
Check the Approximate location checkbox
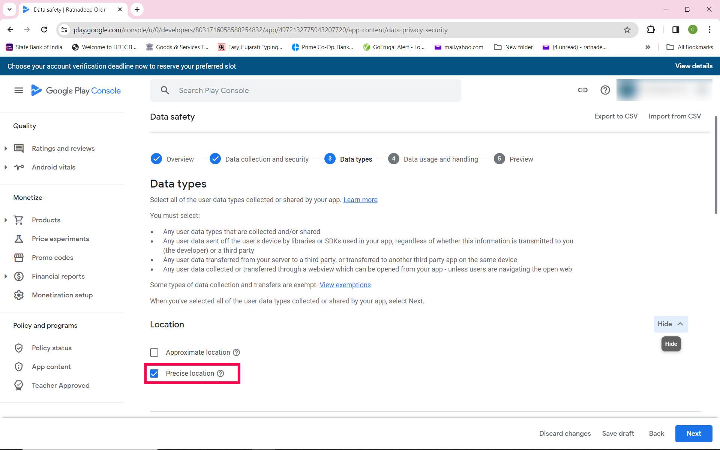click(x=154, y=352)
